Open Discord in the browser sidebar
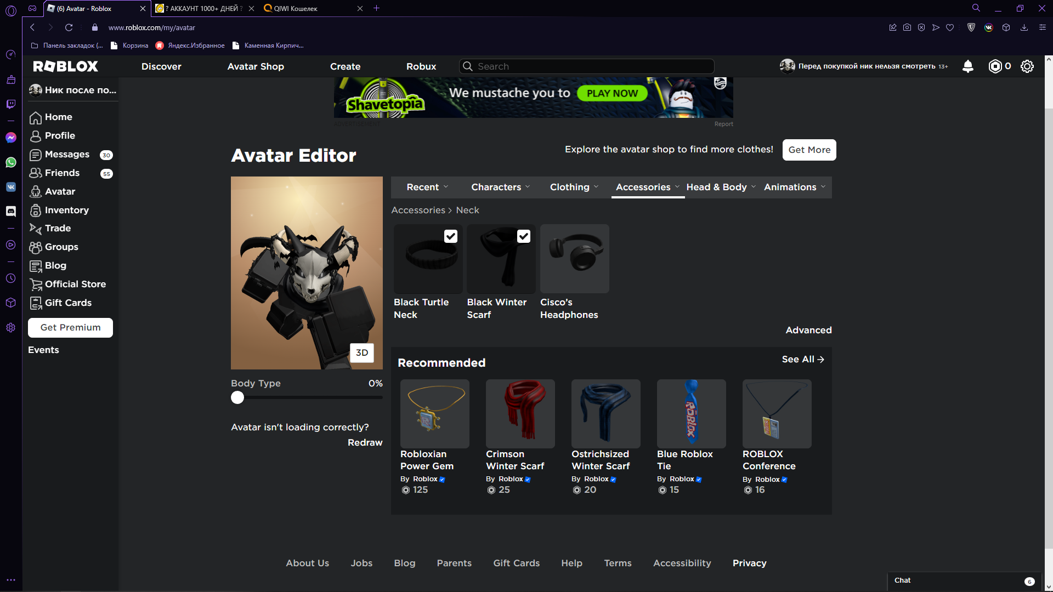This screenshot has width=1053, height=592. 11,211
